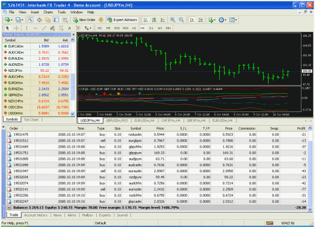Select the text label T tool
The width and height of the screenshot is (315, 227).
tap(78, 28)
